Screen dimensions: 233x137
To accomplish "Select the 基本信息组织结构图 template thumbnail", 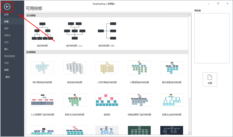I will pos(172,68).
